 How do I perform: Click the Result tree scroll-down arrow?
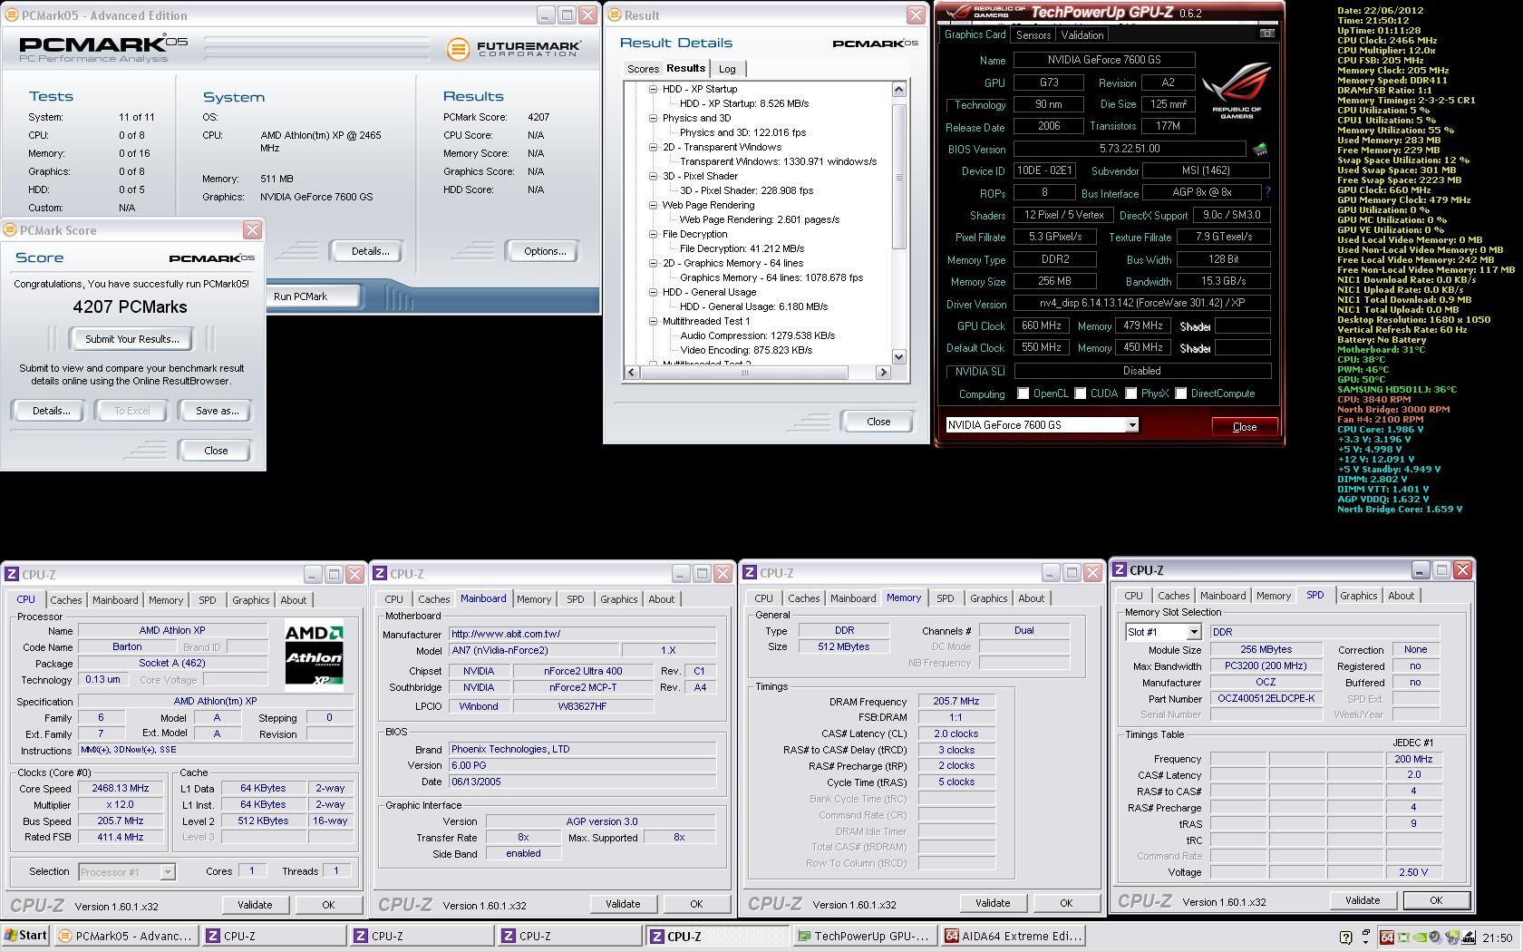tap(899, 357)
